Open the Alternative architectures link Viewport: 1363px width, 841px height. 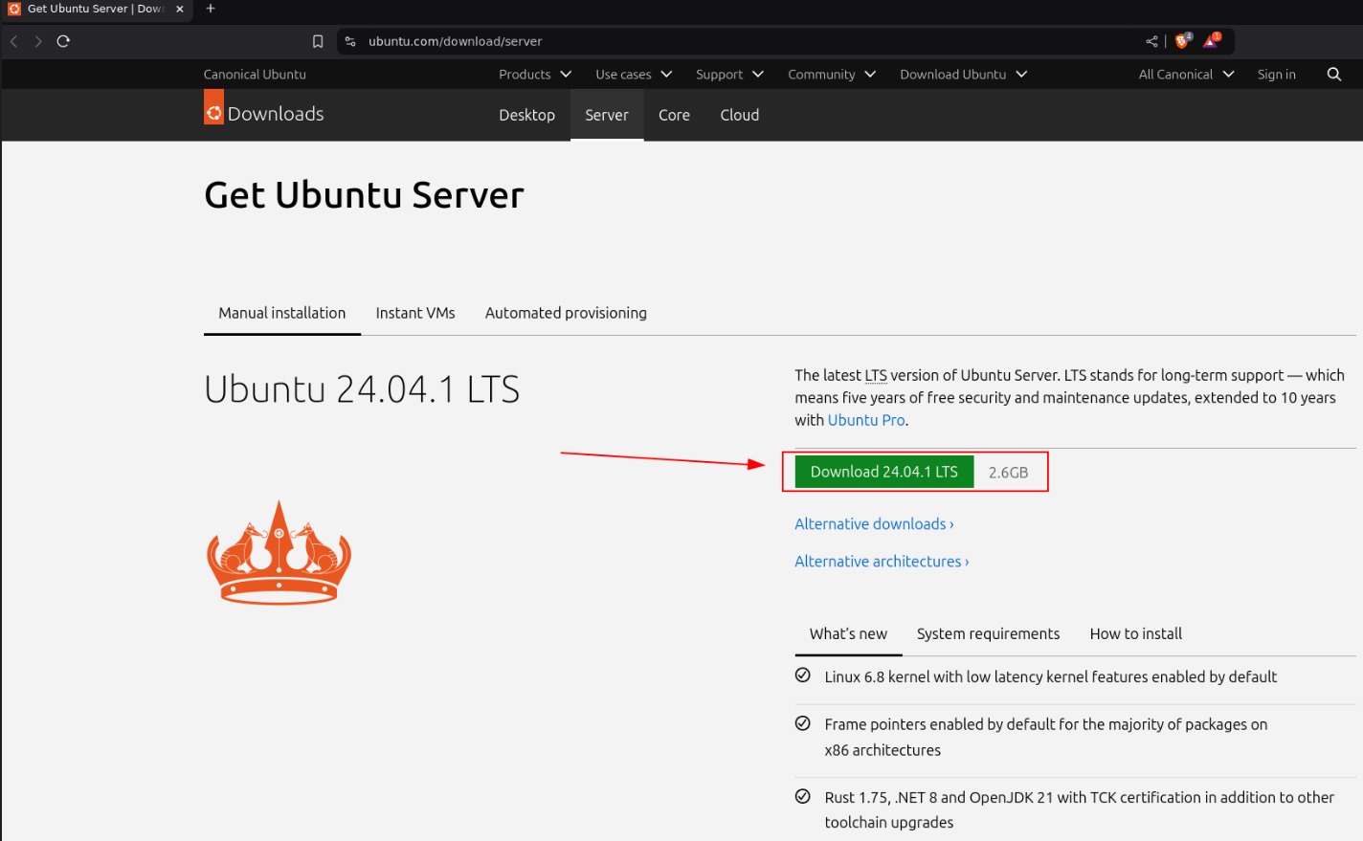[x=882, y=561]
